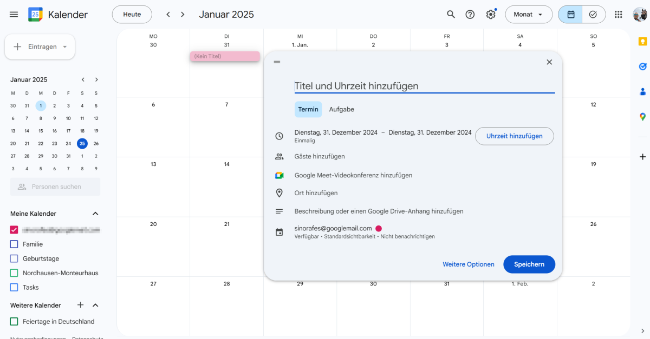Save the event with Speichern
650x339 pixels.
coord(529,264)
